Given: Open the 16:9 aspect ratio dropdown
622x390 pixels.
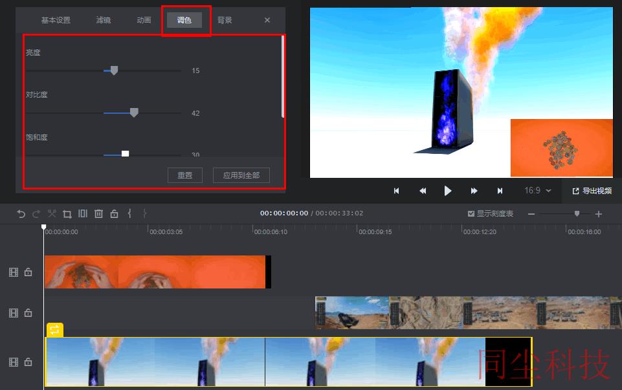Looking at the screenshot, I should [537, 191].
